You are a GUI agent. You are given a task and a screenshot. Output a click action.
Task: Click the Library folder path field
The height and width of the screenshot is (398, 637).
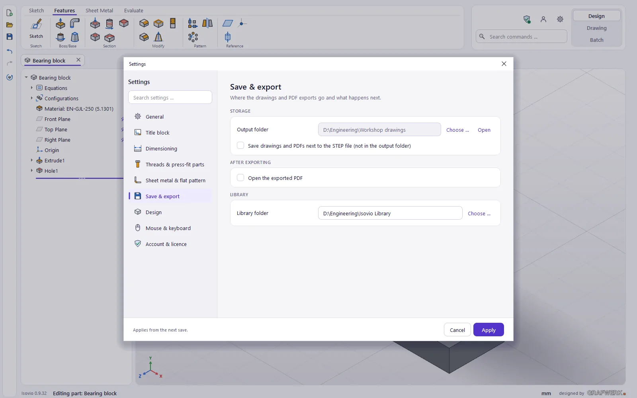pos(390,213)
